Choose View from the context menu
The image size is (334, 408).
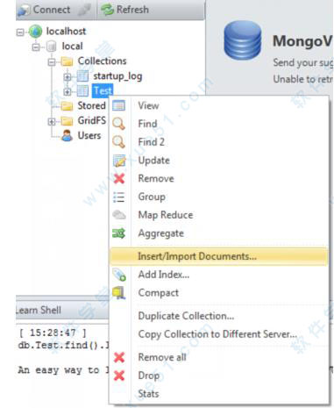218,105
